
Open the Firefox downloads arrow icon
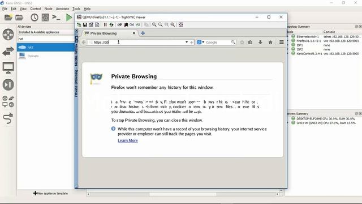tap(260, 42)
